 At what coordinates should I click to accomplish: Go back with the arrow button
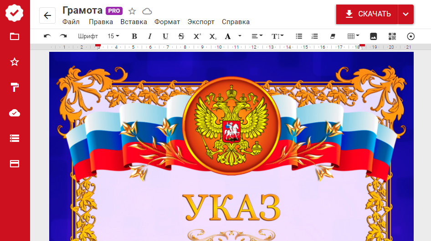pos(47,15)
